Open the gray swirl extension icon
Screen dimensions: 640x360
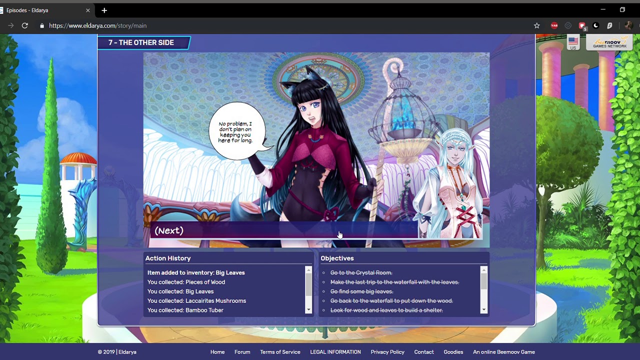568,25
